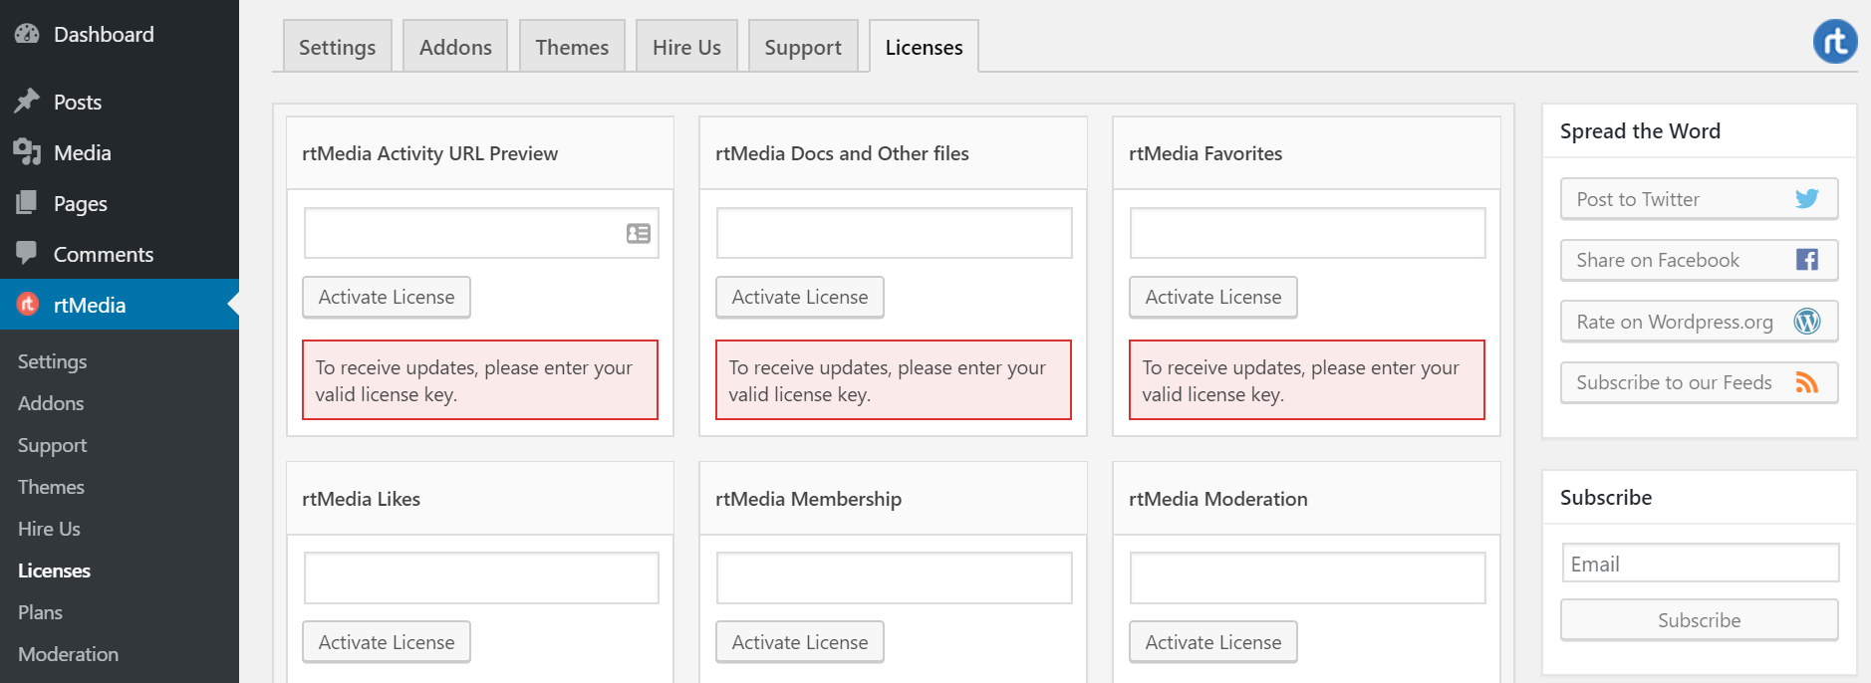This screenshot has height=683, width=1871.
Task: Click the Pages icon in sidebar
Action: tap(27, 203)
